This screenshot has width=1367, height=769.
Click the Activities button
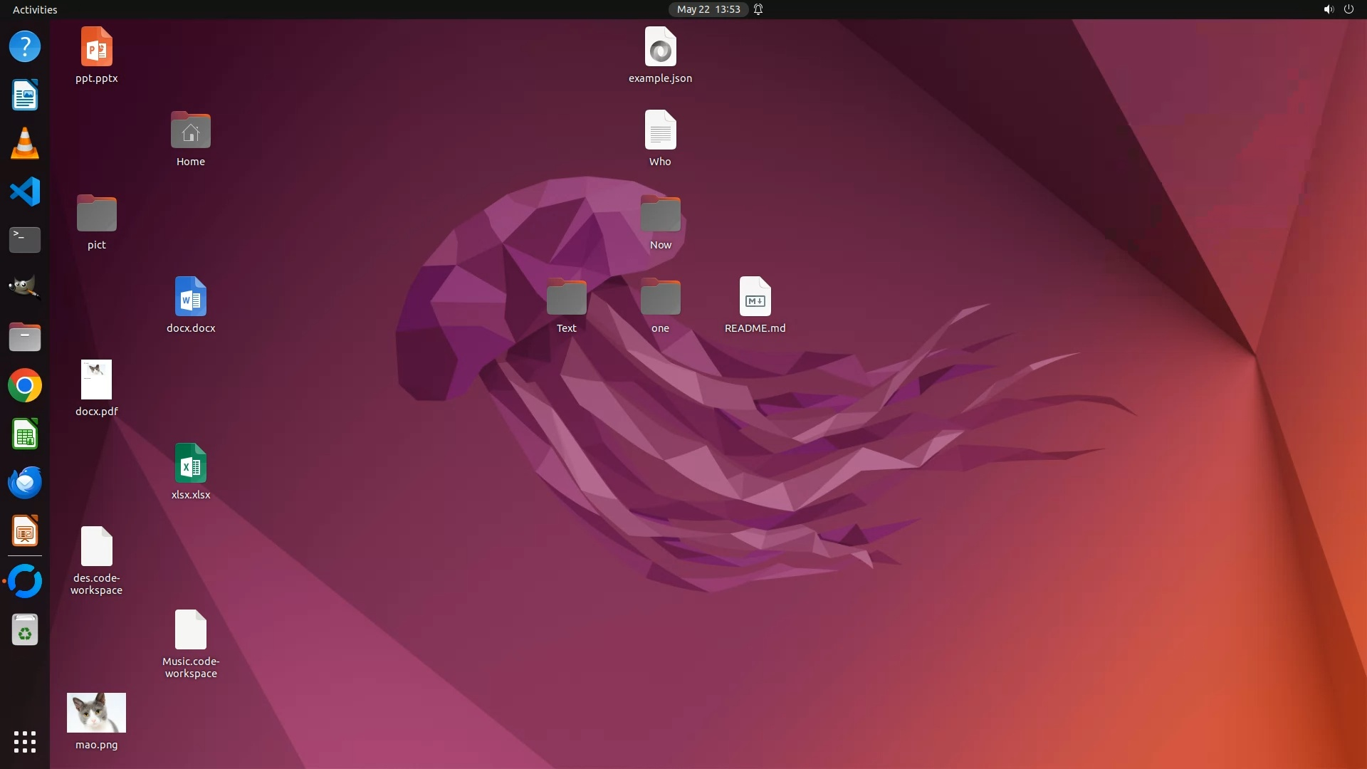(35, 9)
